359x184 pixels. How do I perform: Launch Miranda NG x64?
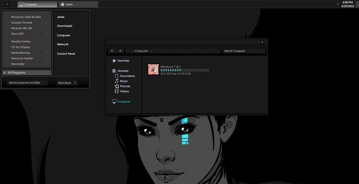pyautogui.click(x=22, y=28)
